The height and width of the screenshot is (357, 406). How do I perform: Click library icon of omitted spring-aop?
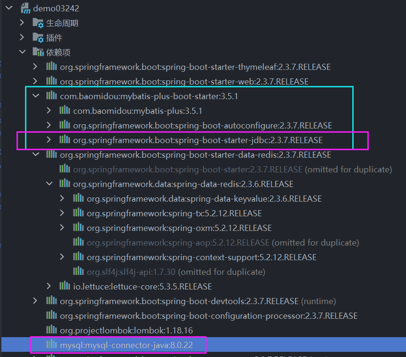(78, 242)
